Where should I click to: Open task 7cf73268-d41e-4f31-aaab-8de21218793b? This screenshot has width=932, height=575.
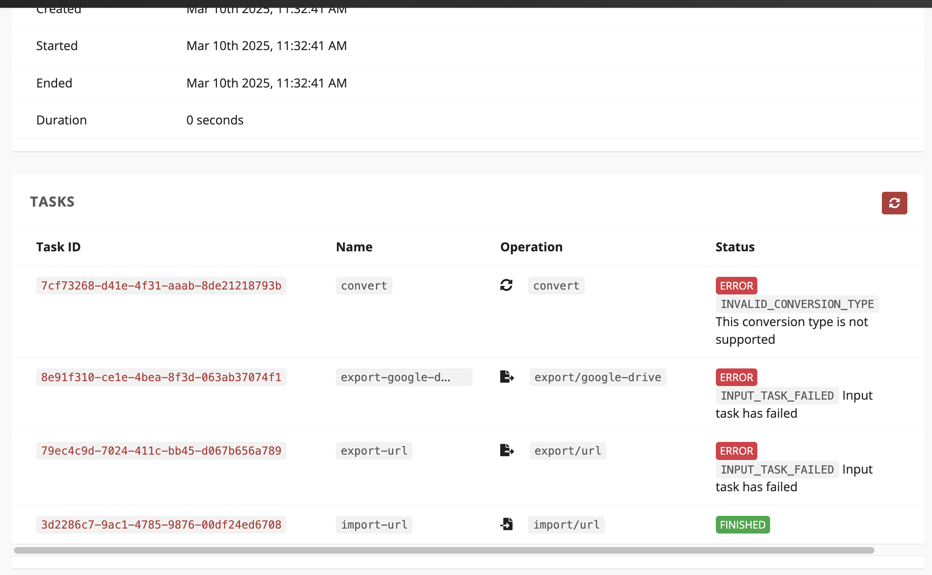click(161, 285)
